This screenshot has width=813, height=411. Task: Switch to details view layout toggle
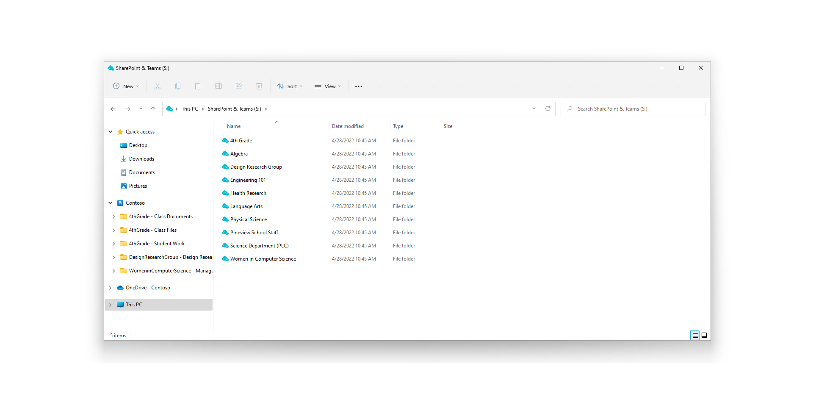(x=695, y=336)
